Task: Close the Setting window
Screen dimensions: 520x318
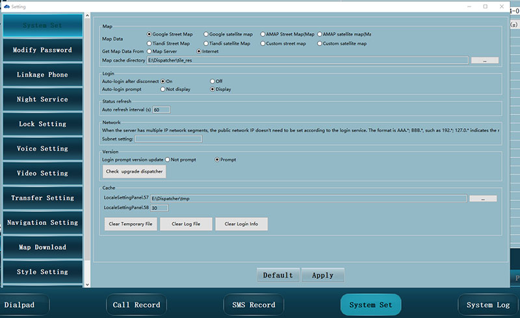Action: click(x=502, y=7)
